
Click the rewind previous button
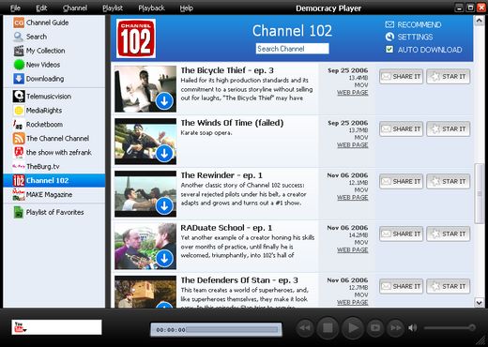(x=305, y=328)
